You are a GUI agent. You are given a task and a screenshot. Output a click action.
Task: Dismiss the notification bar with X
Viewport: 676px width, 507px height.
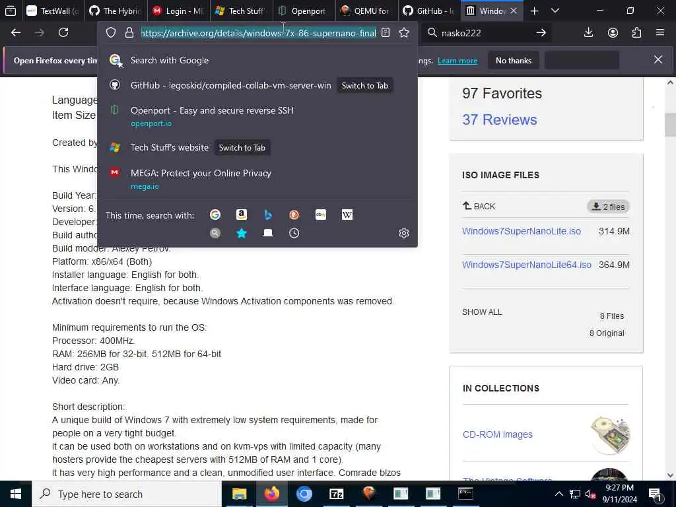658,59
